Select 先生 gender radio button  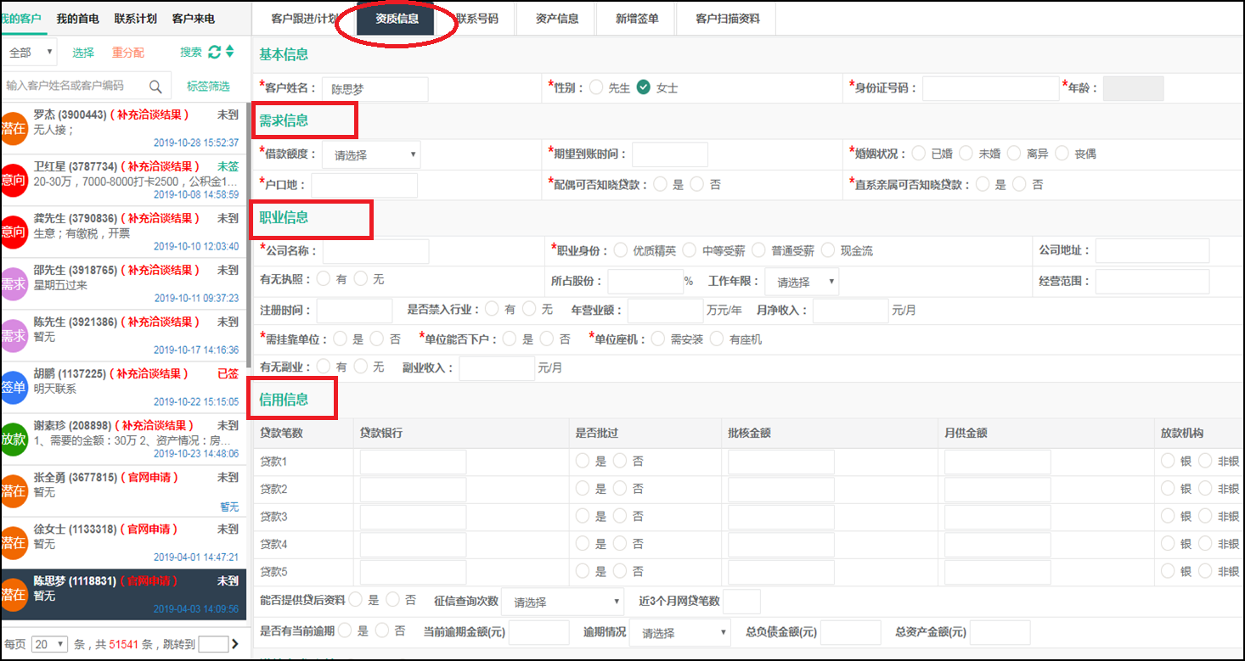click(596, 87)
